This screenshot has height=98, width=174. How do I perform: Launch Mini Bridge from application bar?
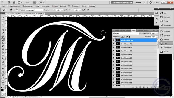click(x=14, y=2)
